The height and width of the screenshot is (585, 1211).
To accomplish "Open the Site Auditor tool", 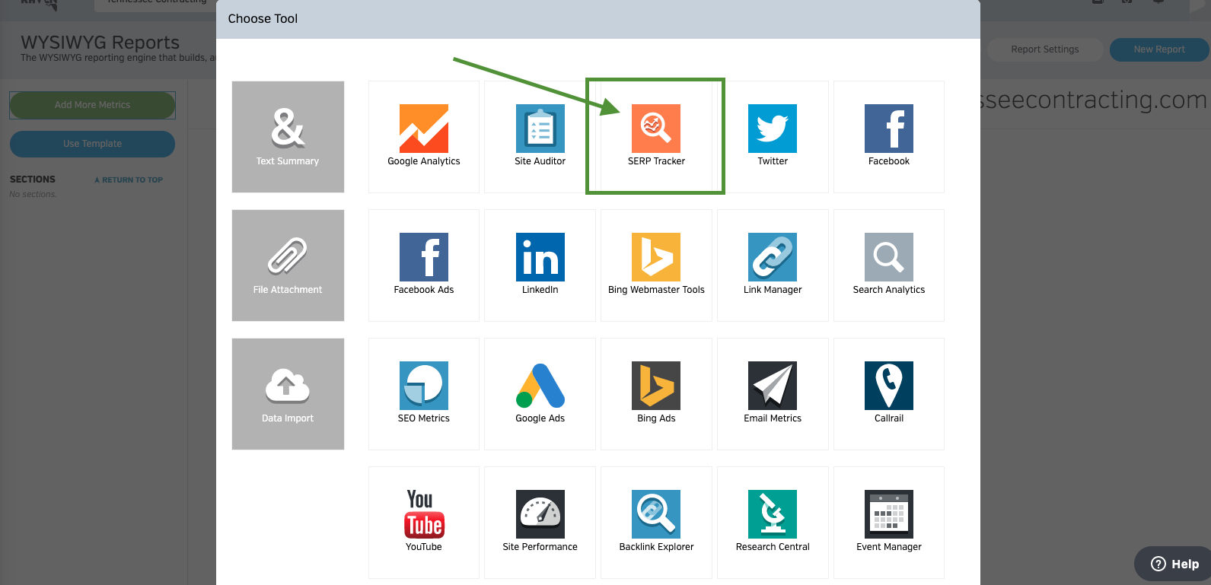I will (540, 137).
